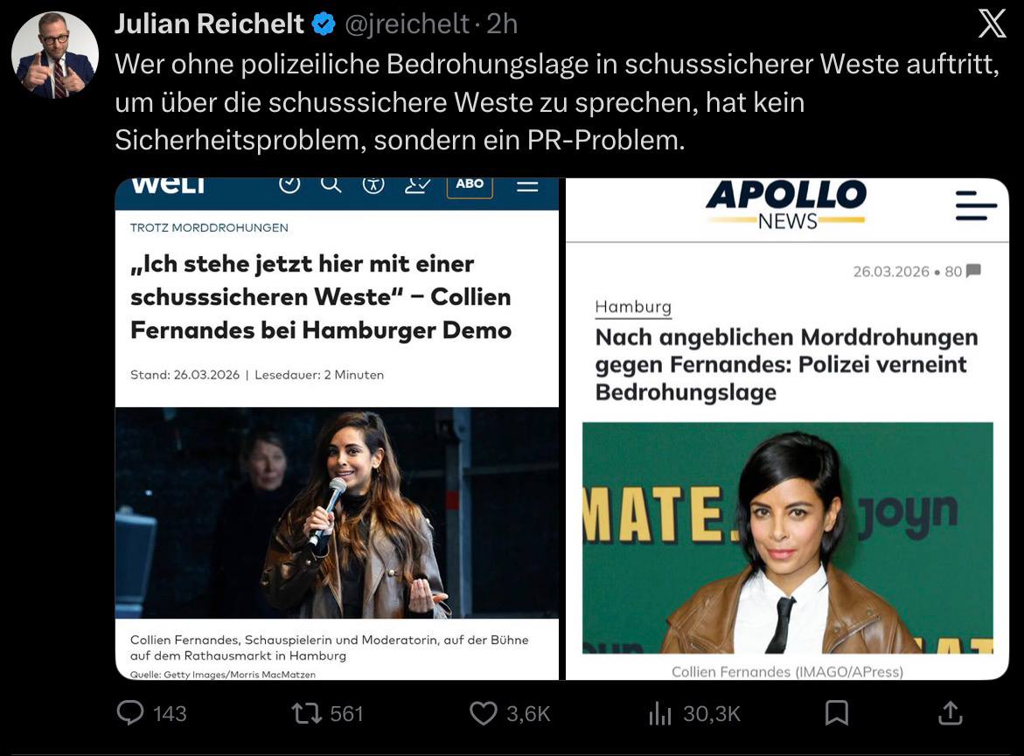1024x756 pixels.
Task: Like the tweet with the heart icon
Action: (483, 713)
